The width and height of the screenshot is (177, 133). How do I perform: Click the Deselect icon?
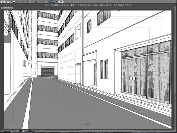point(40,2)
